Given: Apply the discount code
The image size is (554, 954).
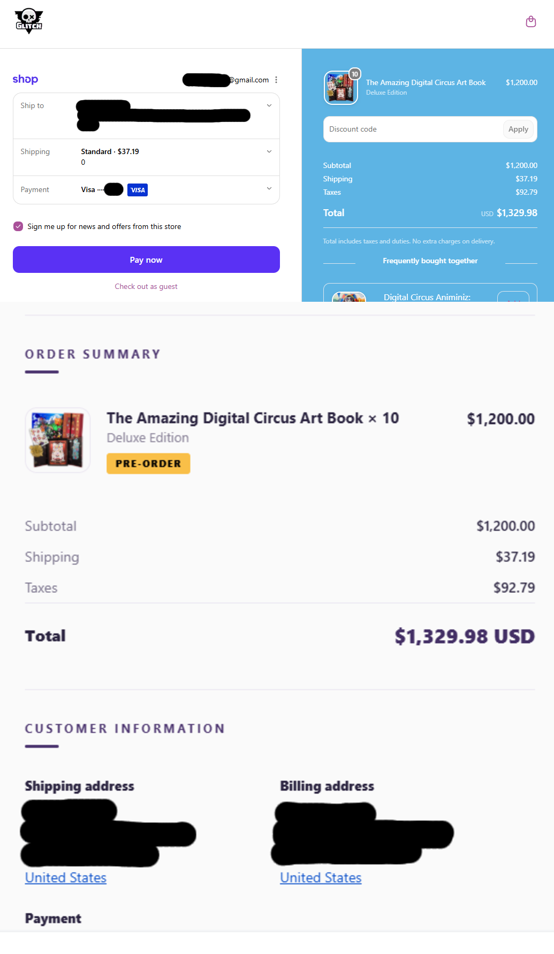Looking at the screenshot, I should pyautogui.click(x=518, y=129).
